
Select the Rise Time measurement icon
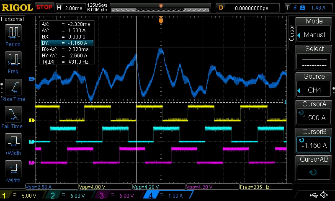(x=13, y=87)
